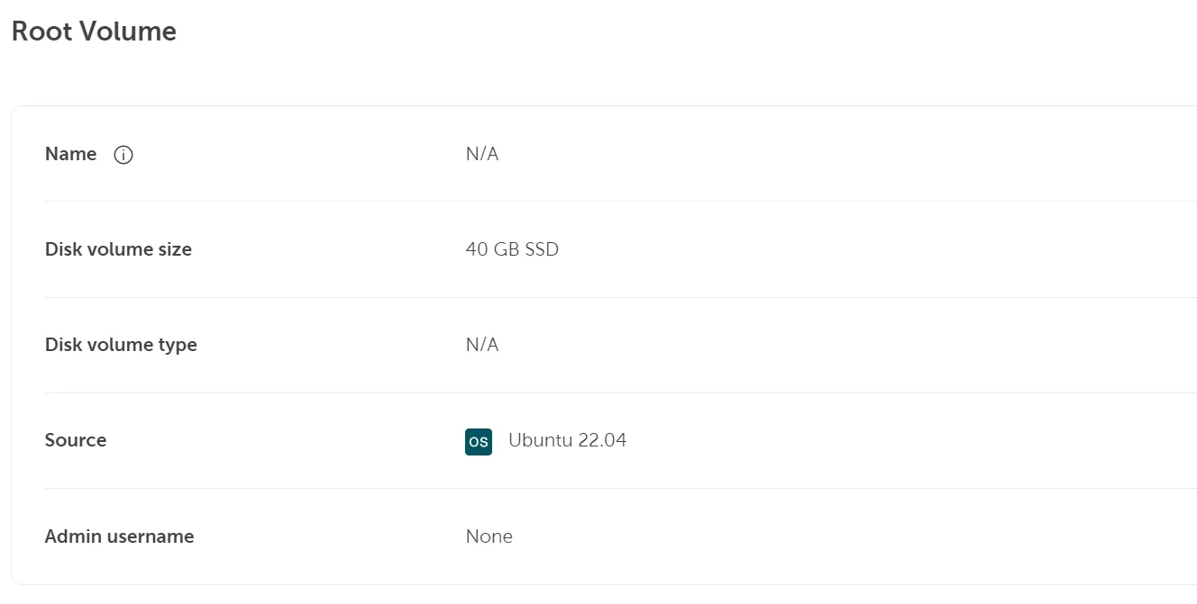Image resolution: width=1197 pixels, height=604 pixels.
Task: Click the Admin username label
Action: coord(119,536)
